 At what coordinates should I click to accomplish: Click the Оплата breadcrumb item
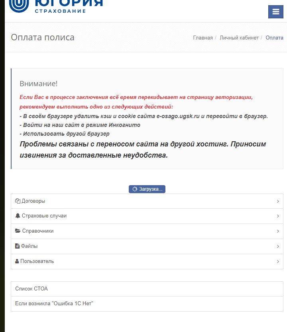pos(274,38)
